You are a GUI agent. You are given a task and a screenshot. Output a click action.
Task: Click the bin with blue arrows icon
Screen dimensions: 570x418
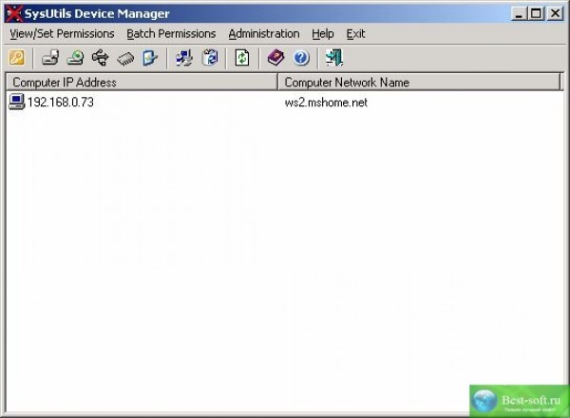pos(210,58)
